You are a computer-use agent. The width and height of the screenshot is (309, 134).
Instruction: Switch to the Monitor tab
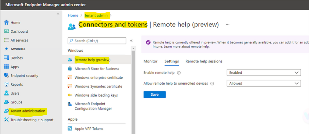click(x=151, y=61)
